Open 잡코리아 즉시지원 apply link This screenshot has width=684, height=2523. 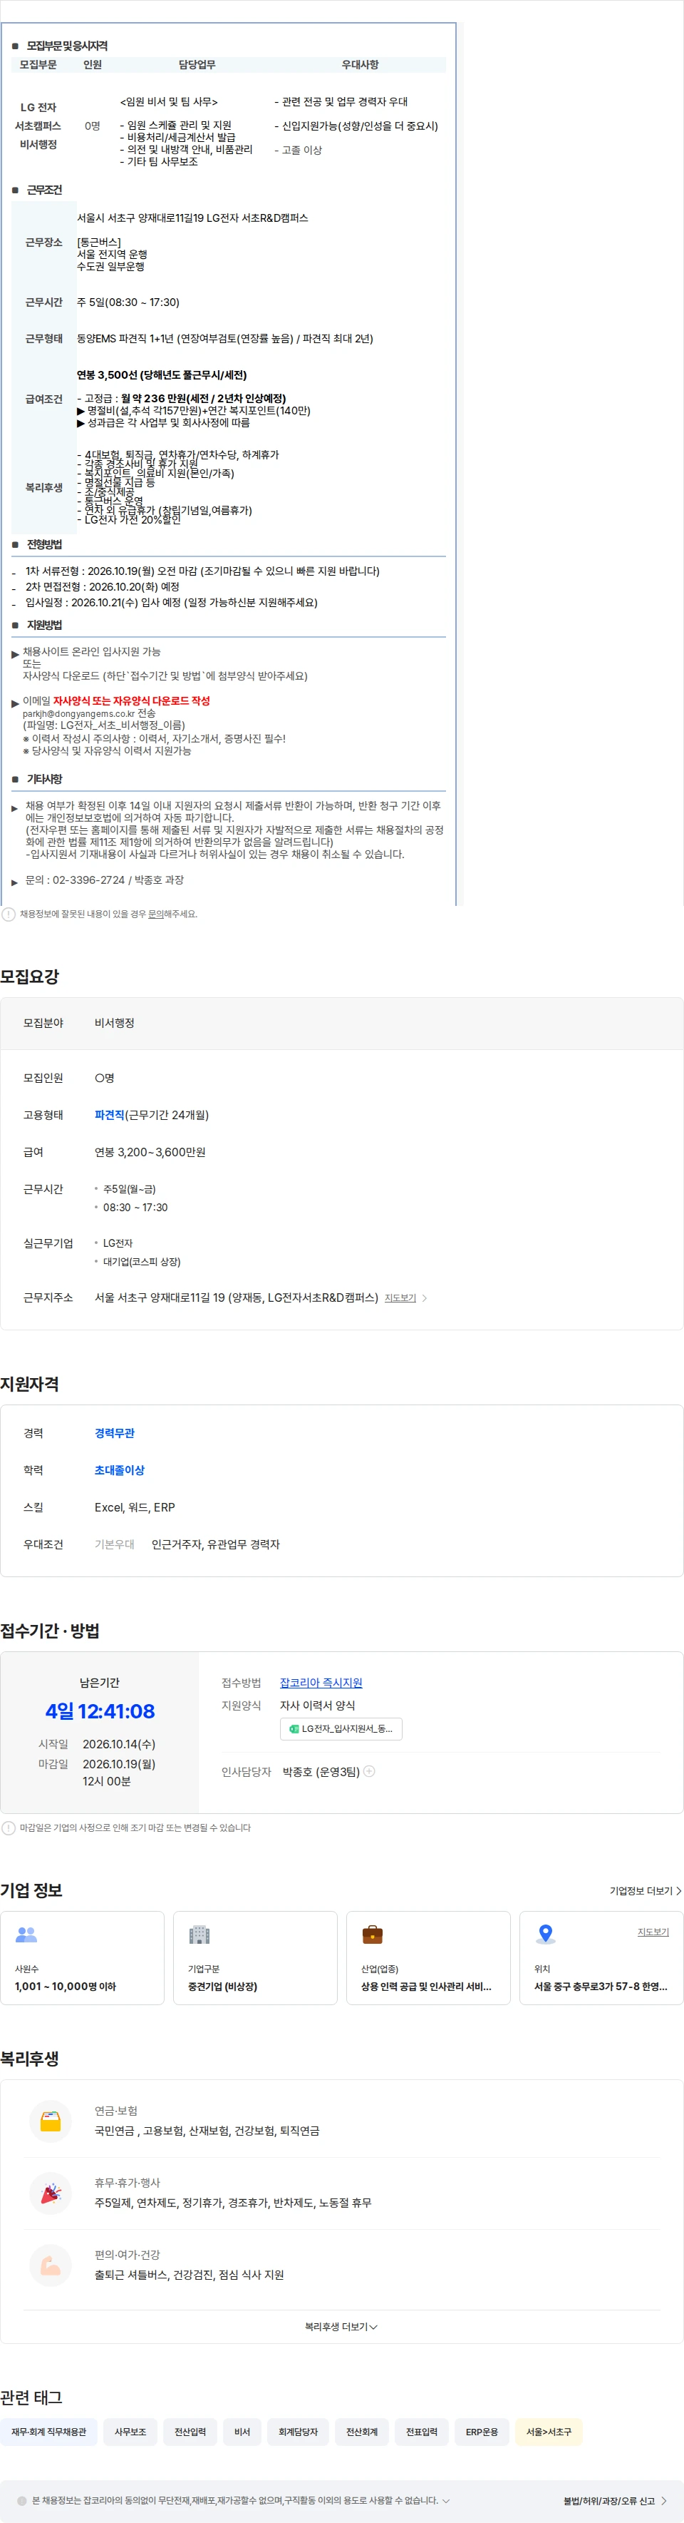click(321, 1683)
